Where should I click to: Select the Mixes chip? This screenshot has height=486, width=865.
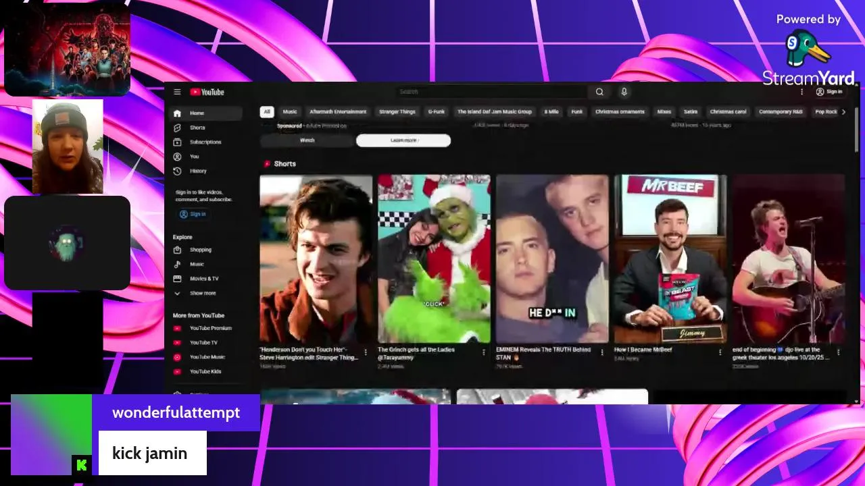point(664,111)
